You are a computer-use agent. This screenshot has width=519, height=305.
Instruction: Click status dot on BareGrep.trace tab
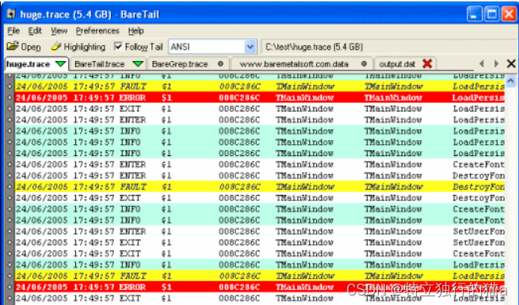tap(220, 63)
